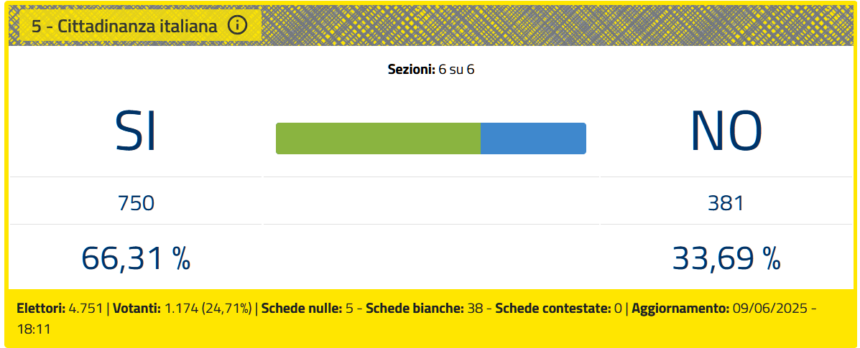The height and width of the screenshot is (348, 860).
Task: Select the NO vote count 381
Action: (726, 203)
